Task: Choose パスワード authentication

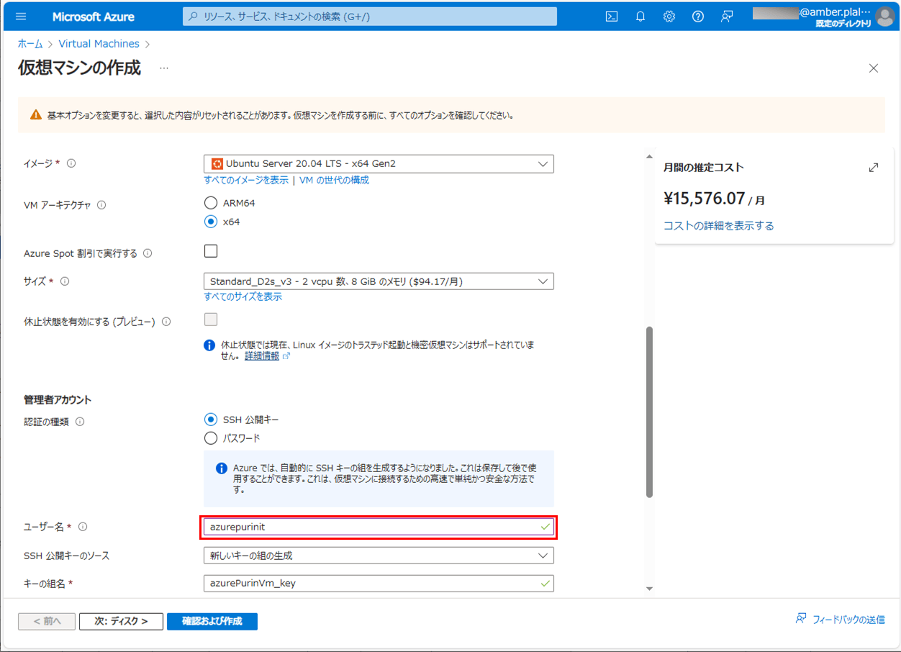Action: click(x=211, y=438)
